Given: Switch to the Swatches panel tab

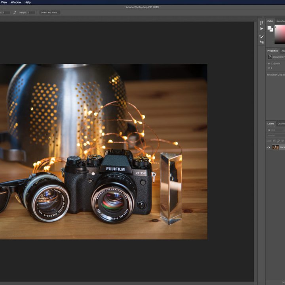Looking at the screenshot, I should coord(280,21).
